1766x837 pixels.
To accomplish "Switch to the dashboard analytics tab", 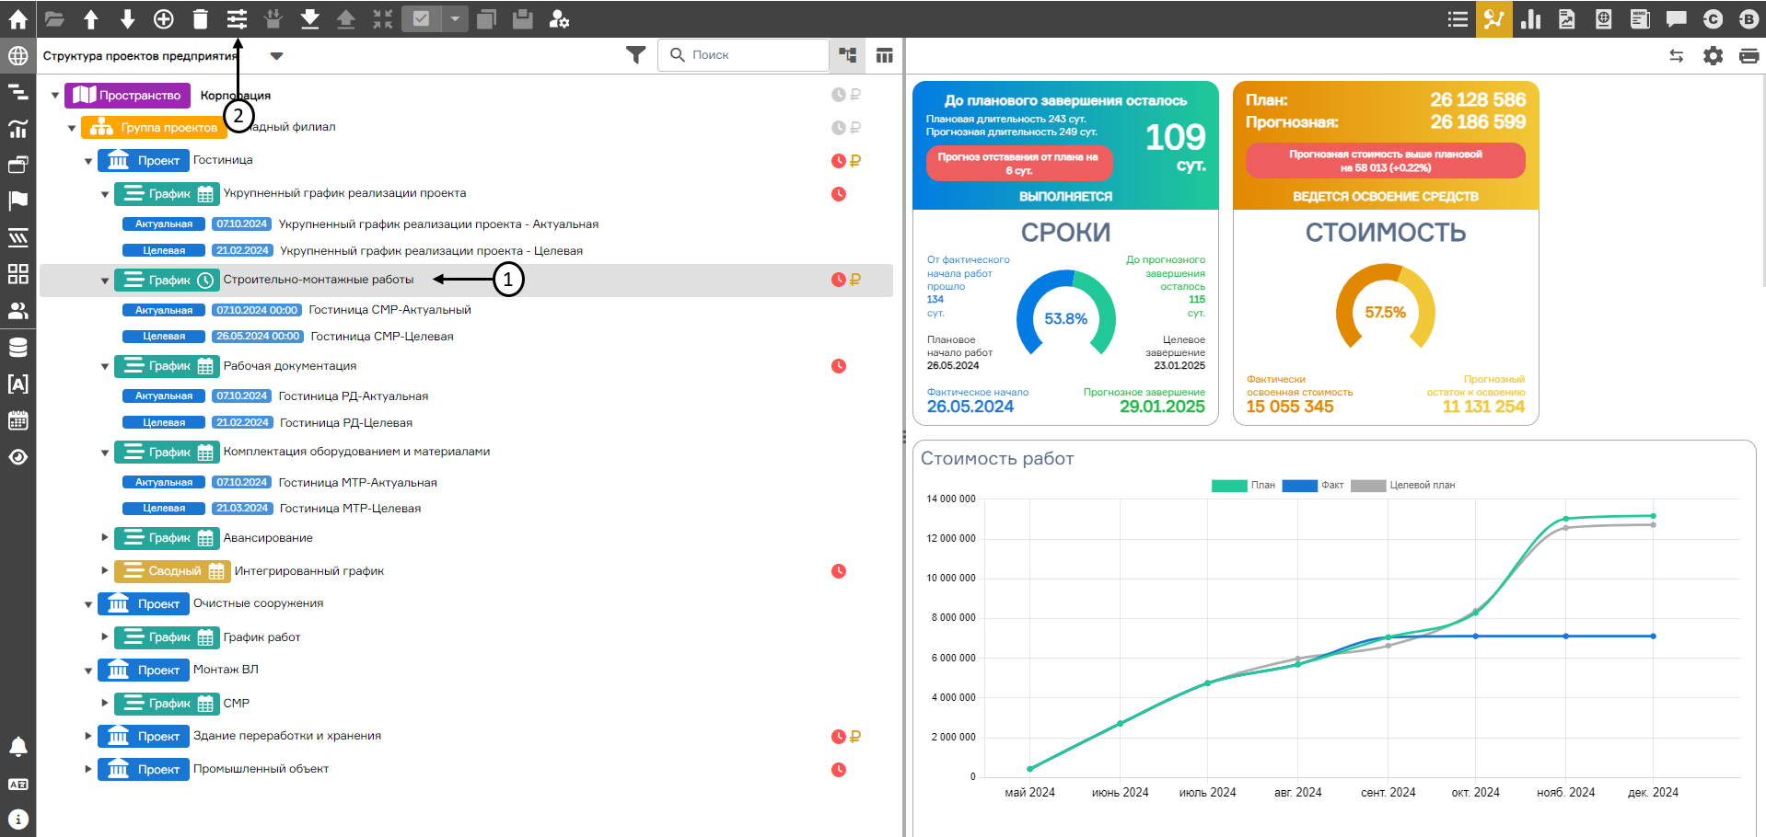I will pos(1494,18).
